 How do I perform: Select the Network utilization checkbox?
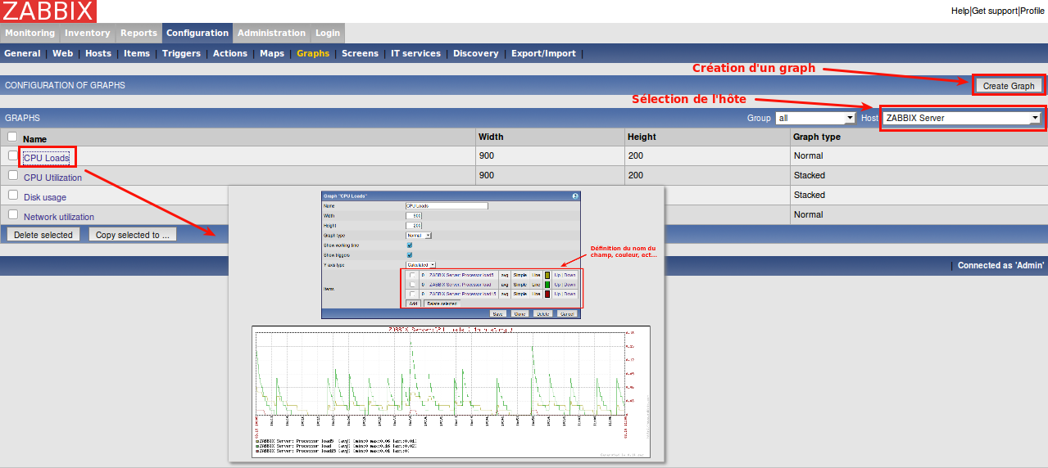click(12, 214)
